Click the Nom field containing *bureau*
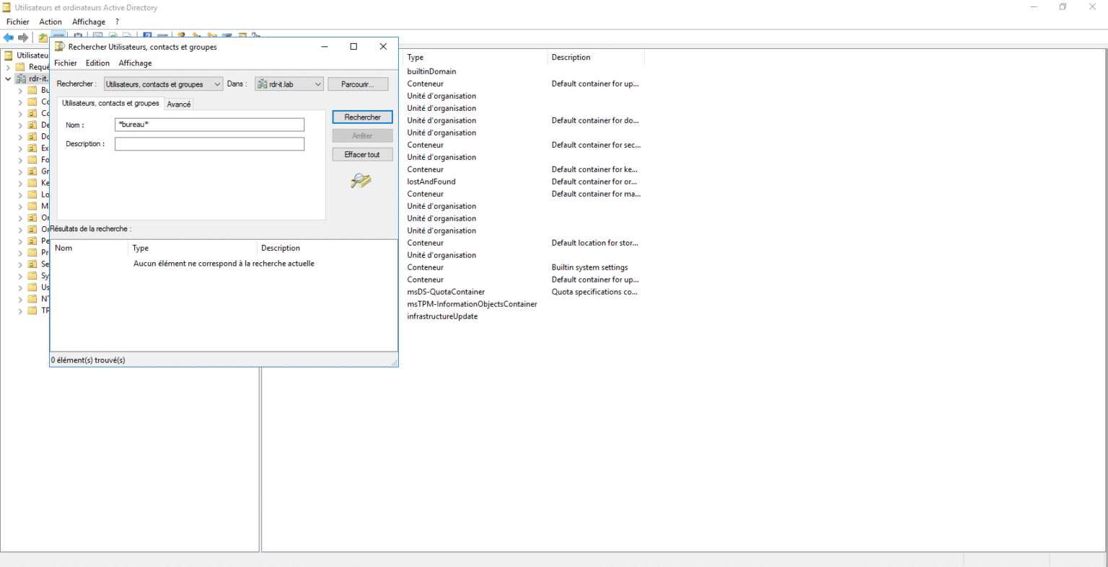The height and width of the screenshot is (567, 1108). tap(209, 125)
